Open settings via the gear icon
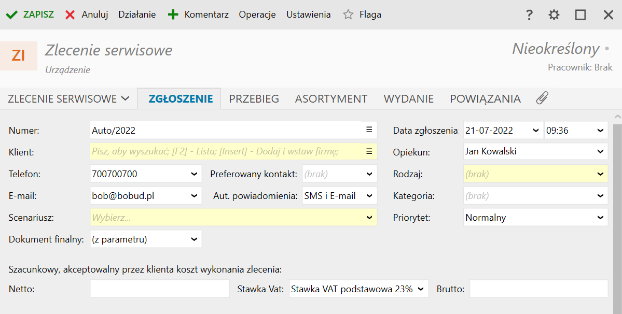Image resolution: width=622 pixels, height=314 pixels. [554, 15]
